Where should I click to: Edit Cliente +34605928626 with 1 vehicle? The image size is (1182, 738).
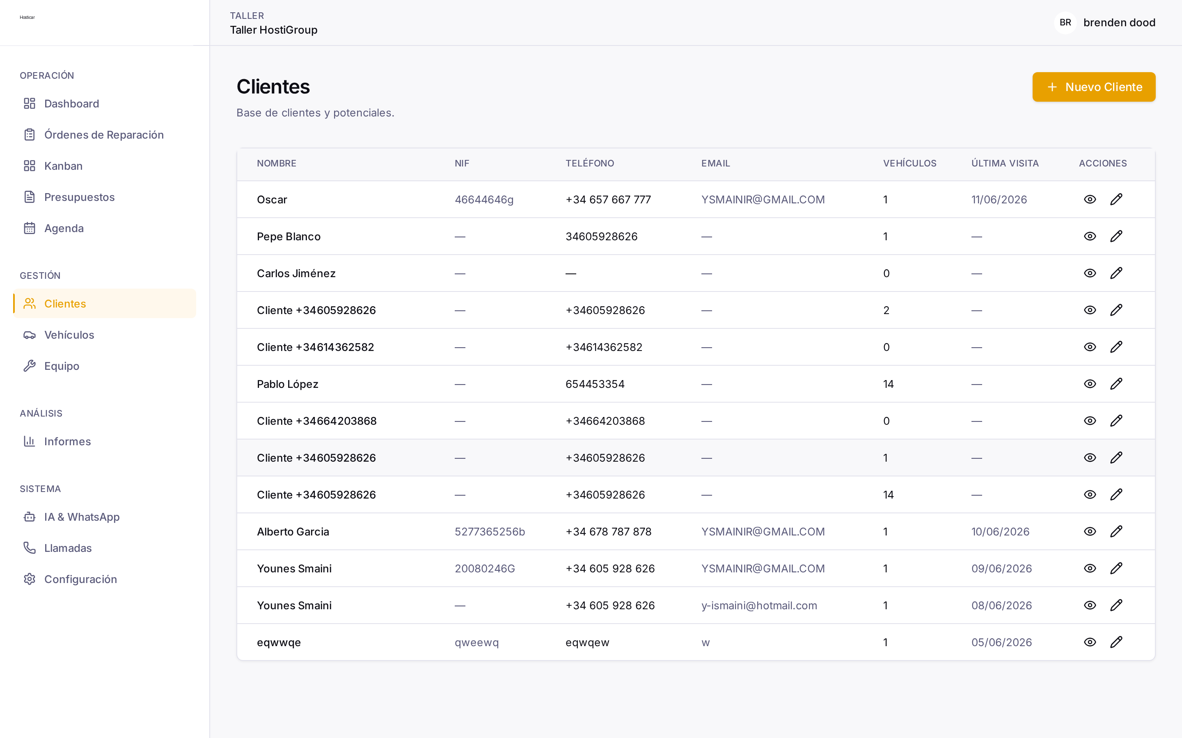point(1116,457)
